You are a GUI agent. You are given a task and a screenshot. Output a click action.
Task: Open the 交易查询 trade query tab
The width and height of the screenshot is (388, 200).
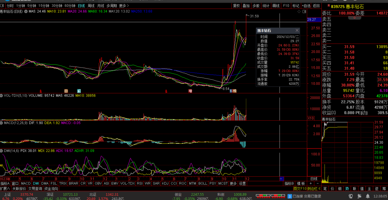tap(35, 189)
